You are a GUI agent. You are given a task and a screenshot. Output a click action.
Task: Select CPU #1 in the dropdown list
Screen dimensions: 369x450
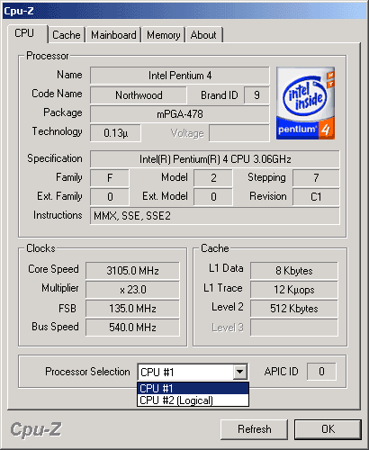[x=193, y=388]
